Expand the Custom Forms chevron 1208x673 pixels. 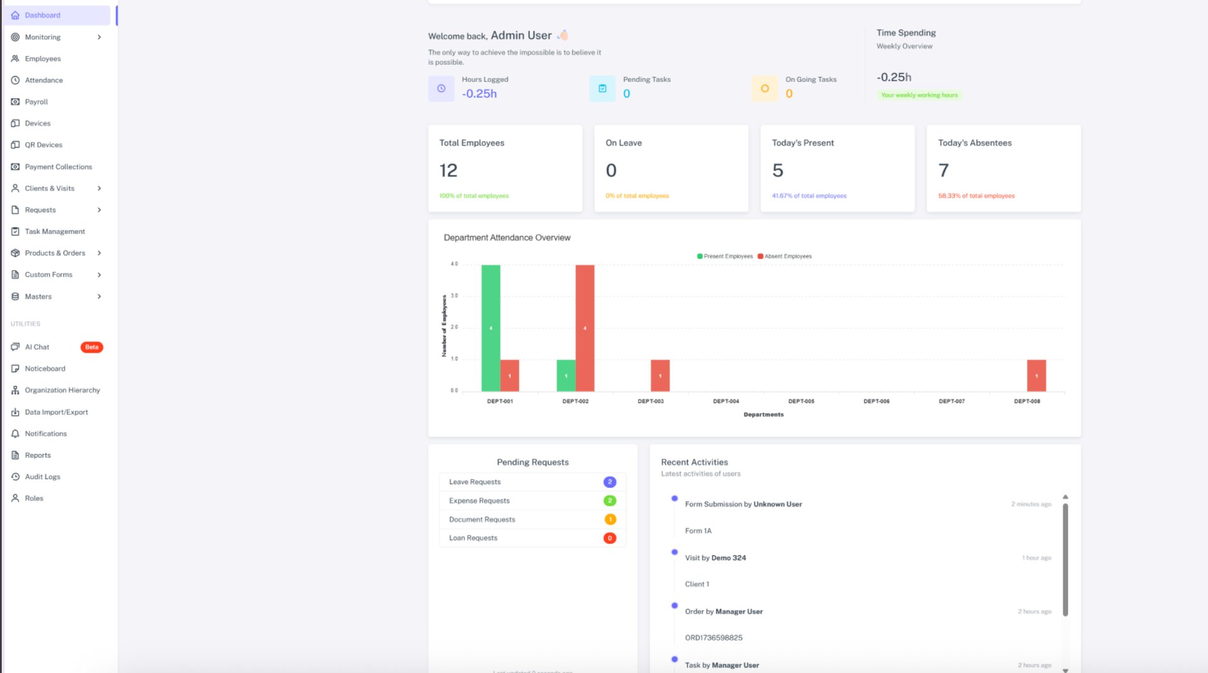click(99, 275)
